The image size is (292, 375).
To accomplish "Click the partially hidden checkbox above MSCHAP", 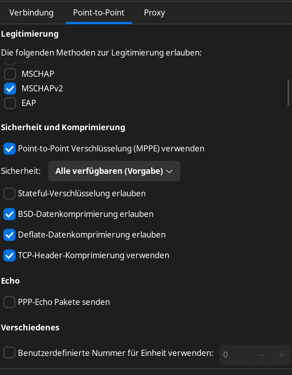I will (10, 63).
